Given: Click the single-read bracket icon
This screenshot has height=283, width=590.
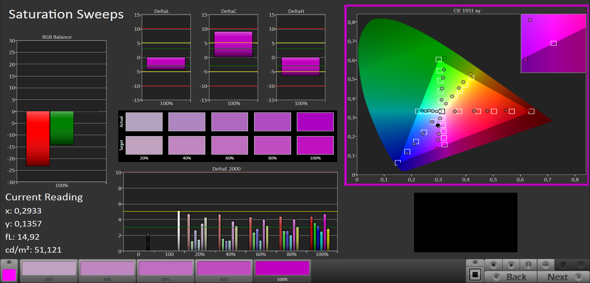Looking at the screenshot, I should [529, 265].
